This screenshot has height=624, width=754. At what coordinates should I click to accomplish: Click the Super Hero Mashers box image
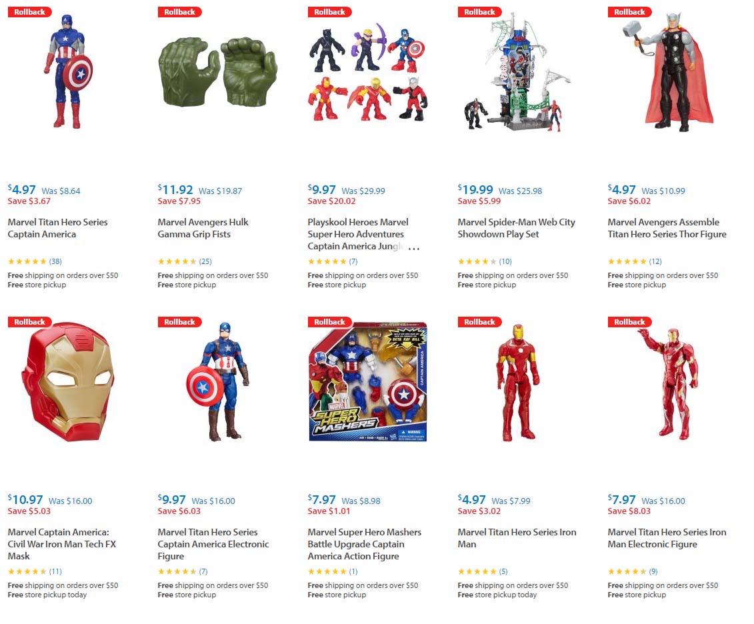click(367, 383)
